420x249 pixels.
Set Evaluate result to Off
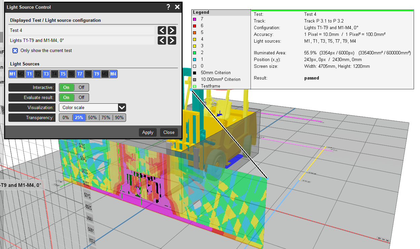(x=81, y=98)
